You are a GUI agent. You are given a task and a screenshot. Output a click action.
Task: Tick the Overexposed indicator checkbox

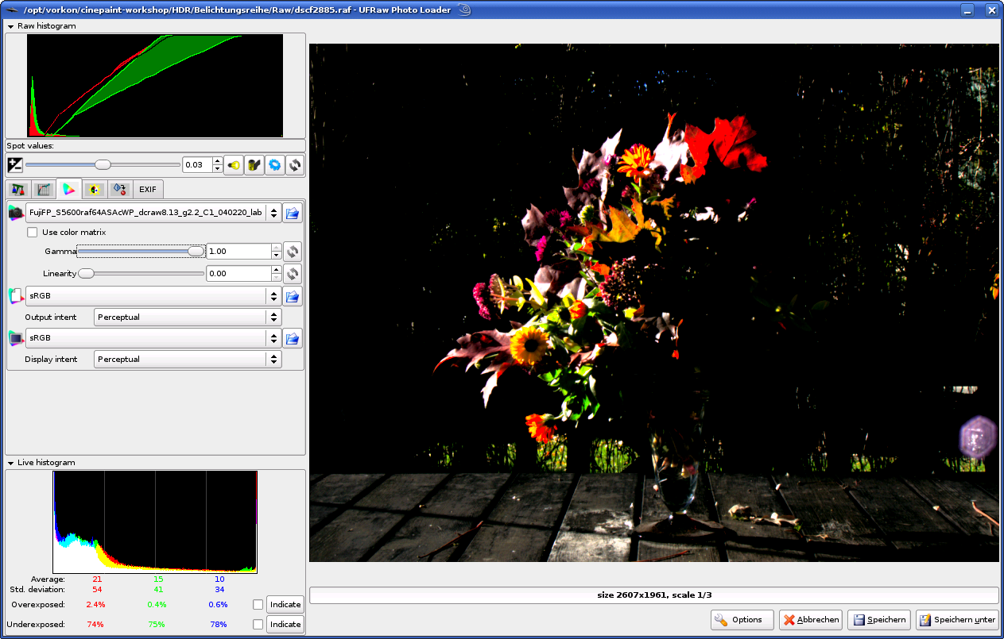click(x=258, y=605)
